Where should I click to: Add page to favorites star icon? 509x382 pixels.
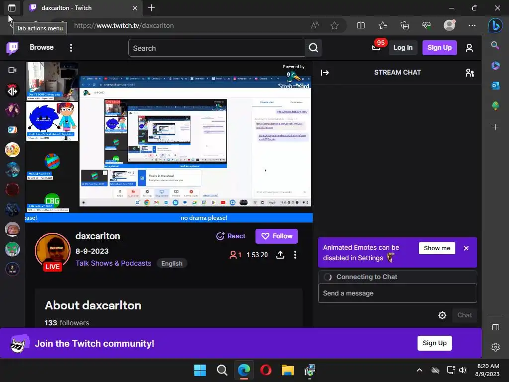coord(335,25)
